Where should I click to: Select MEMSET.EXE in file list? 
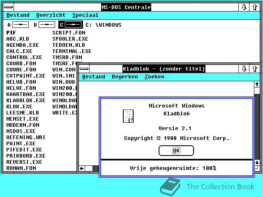coord(23,119)
